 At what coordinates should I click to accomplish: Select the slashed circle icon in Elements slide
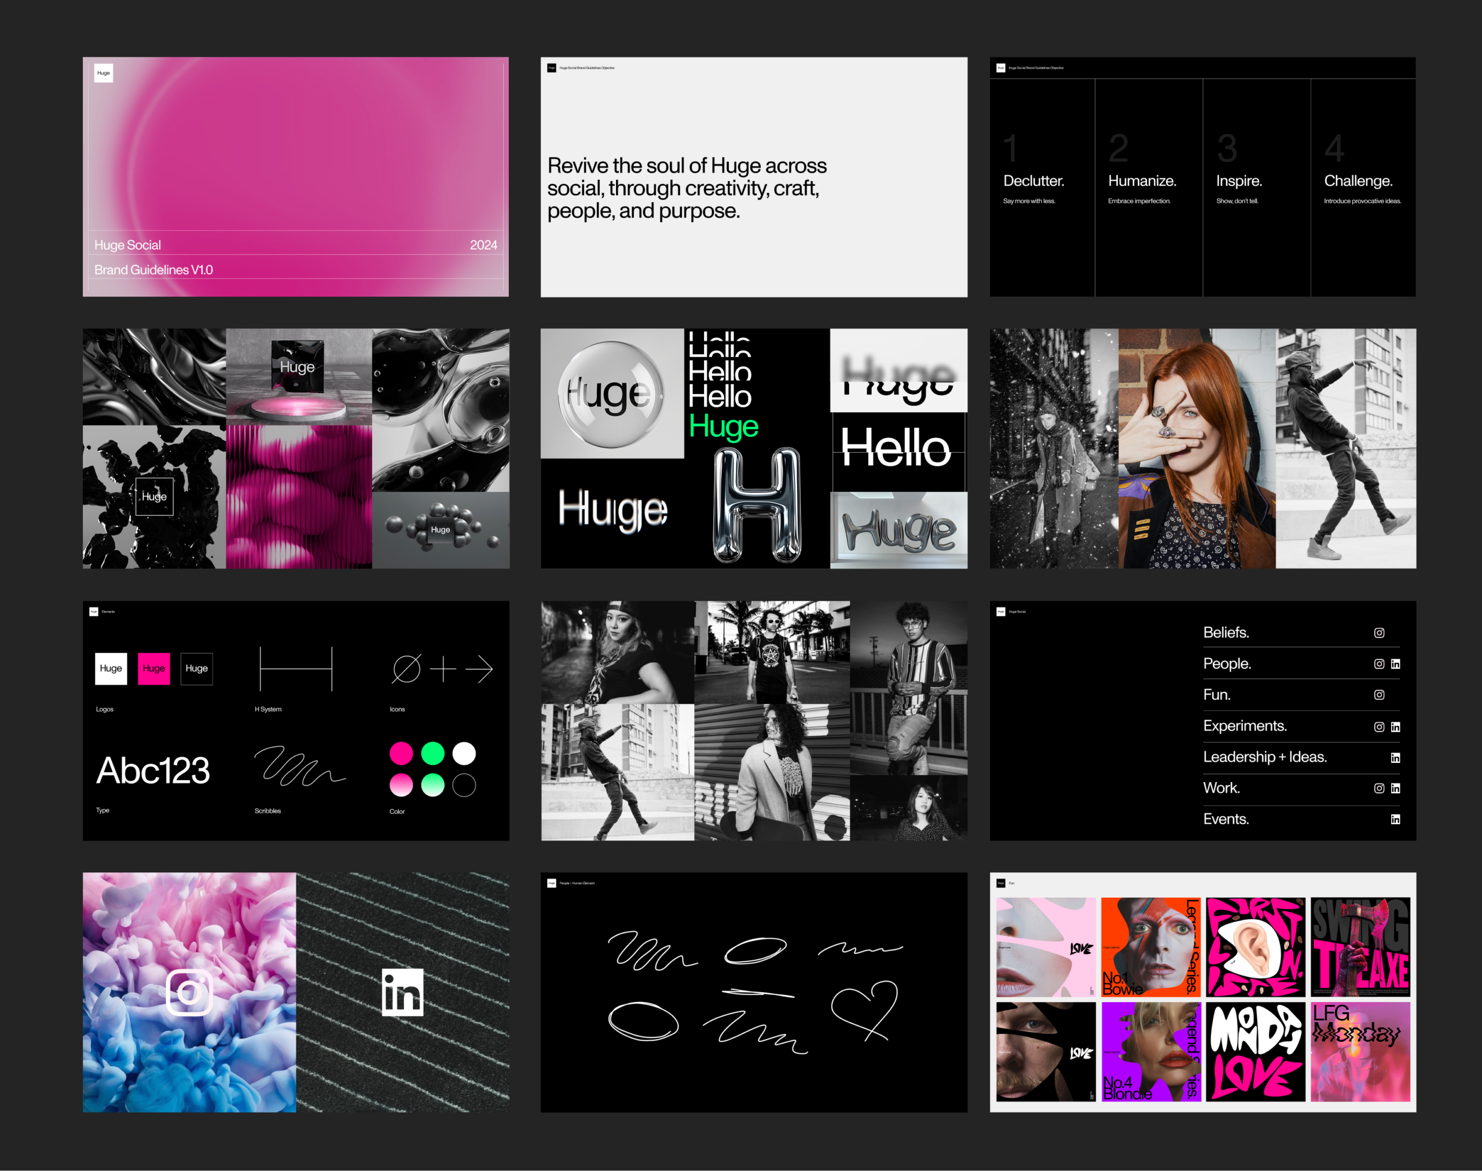click(406, 669)
